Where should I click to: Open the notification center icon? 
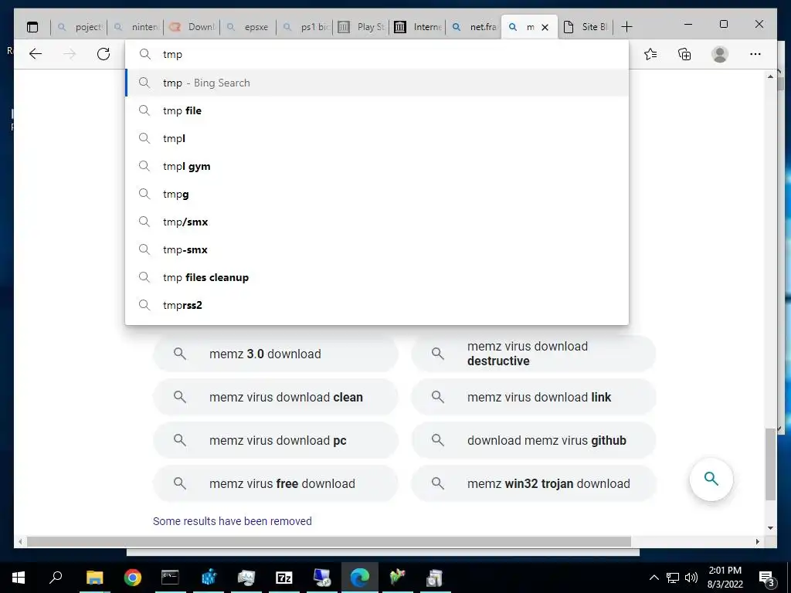pos(767,578)
